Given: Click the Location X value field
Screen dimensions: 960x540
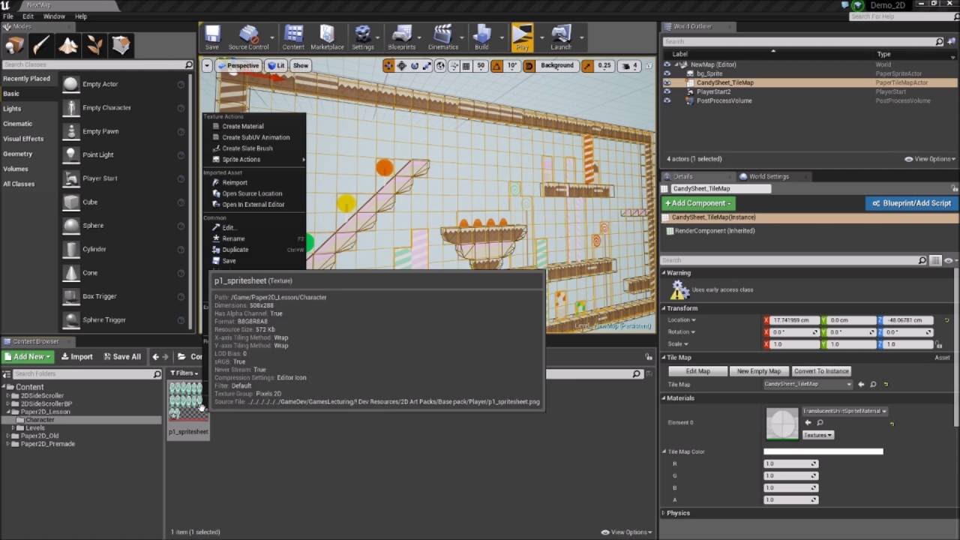Looking at the screenshot, I should click(x=795, y=320).
